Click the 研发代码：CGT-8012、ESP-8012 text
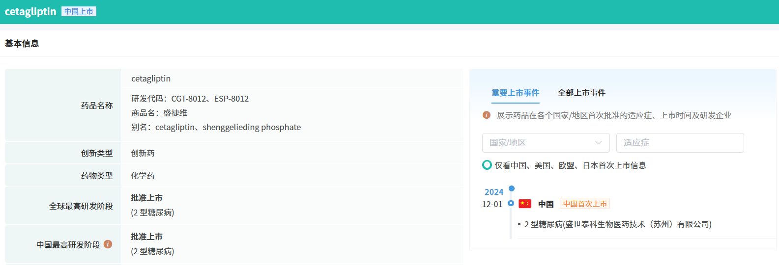This screenshot has height=265, width=779. 190,99
